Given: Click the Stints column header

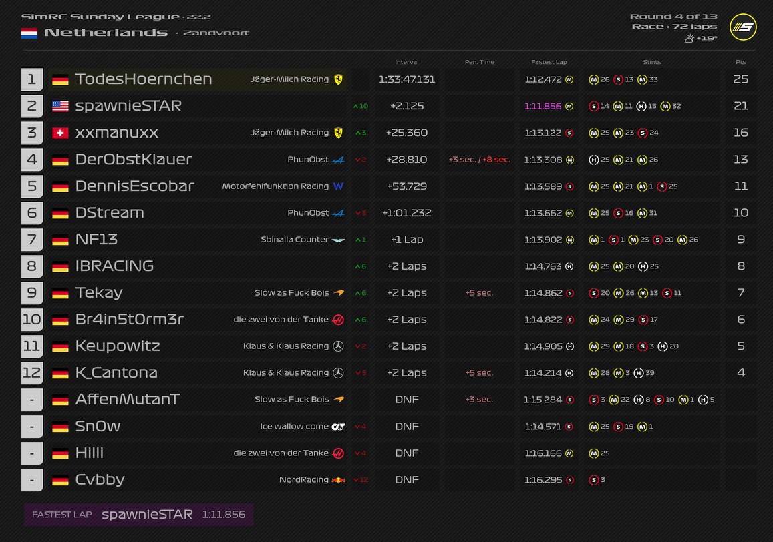Looking at the screenshot, I should point(651,62).
